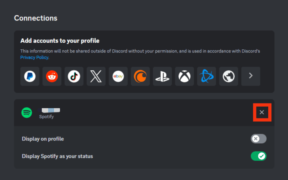Click the Connections page heading
The width and height of the screenshot is (288, 180).
tap(36, 18)
